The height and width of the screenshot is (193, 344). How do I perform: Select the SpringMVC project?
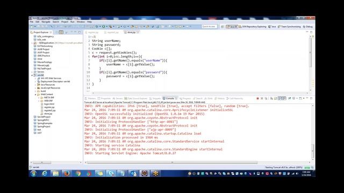tap(43, 120)
